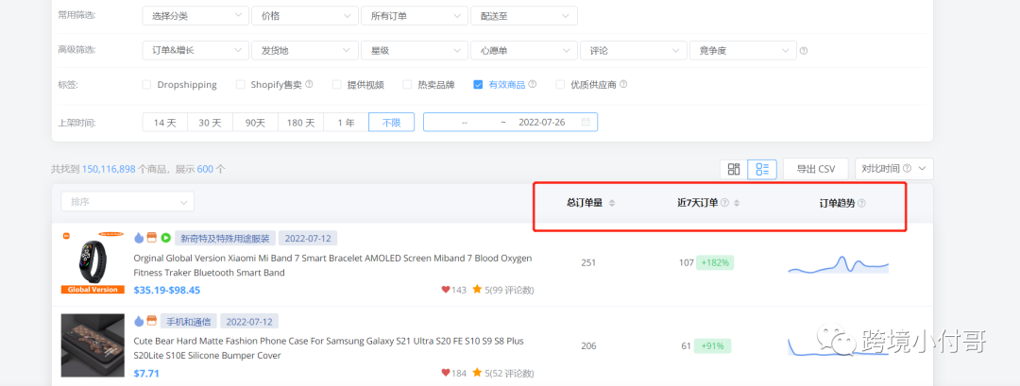Click the flame icon on Cute Bear case row

(x=139, y=321)
